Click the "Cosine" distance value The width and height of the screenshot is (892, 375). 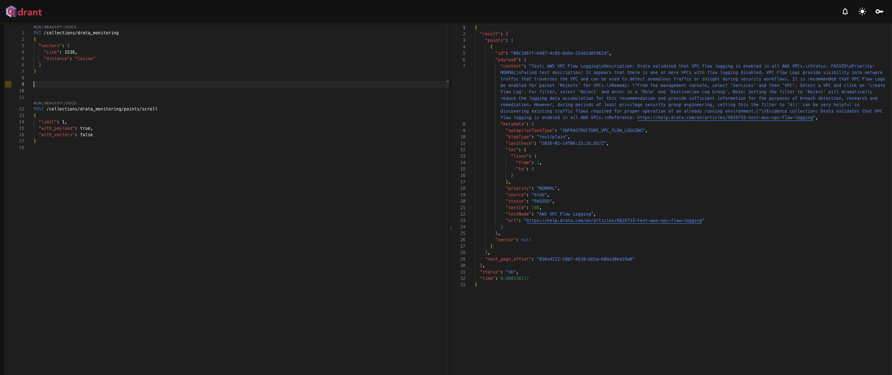point(85,59)
